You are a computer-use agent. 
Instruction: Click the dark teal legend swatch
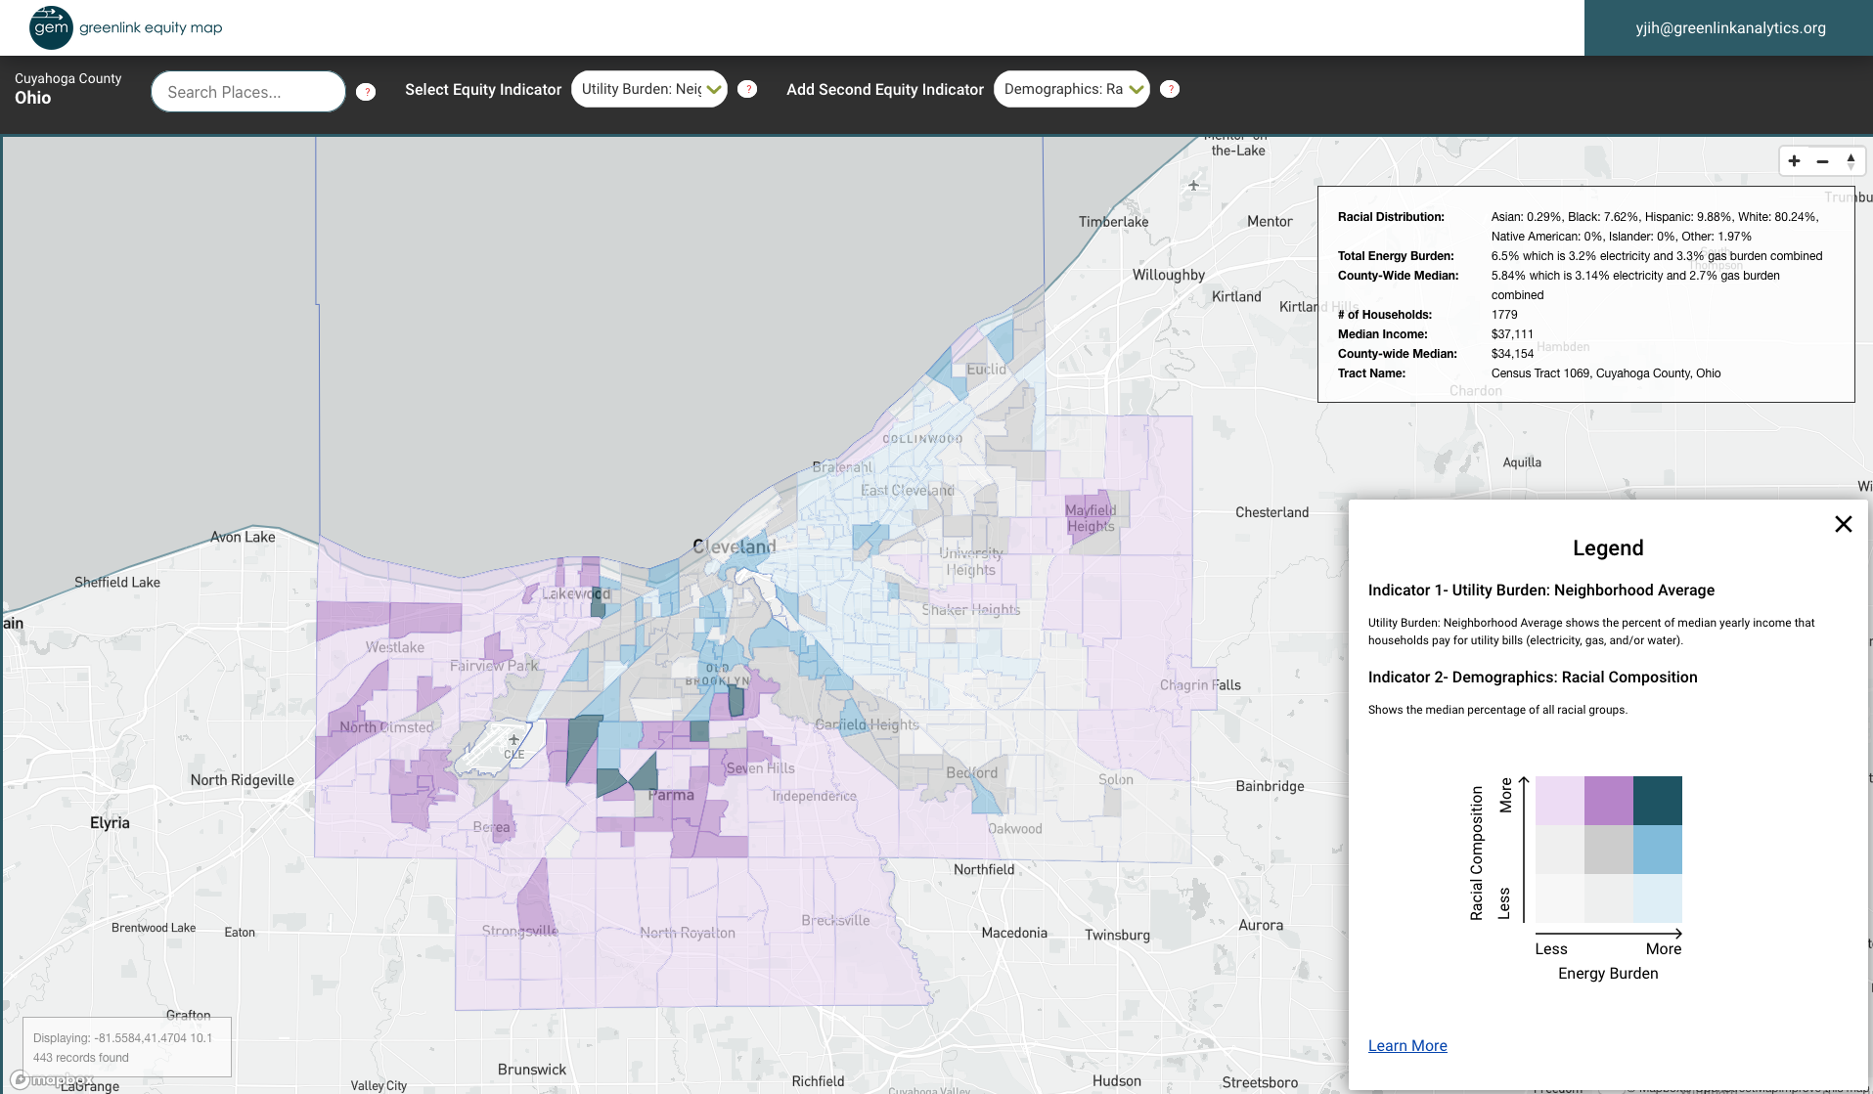pos(1657,801)
